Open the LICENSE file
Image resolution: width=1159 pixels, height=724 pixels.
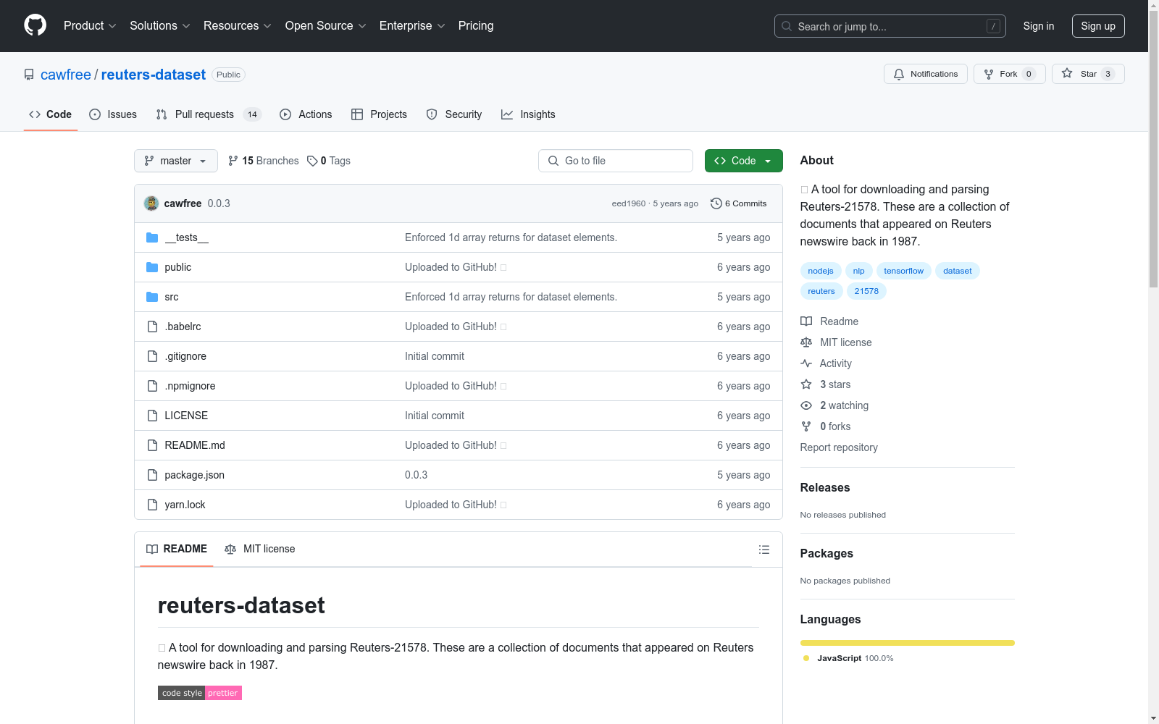[x=186, y=416]
